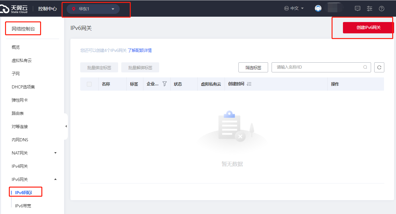Screen dimensions: 396x214
Task: Click the 操作 column header
Action: 335,84
